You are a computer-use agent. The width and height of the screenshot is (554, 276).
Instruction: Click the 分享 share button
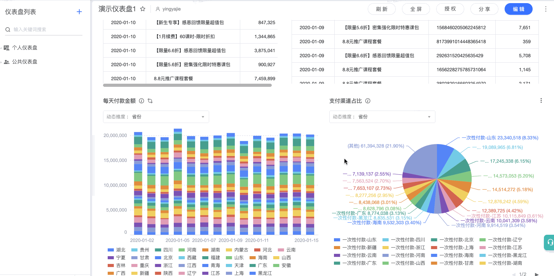click(484, 9)
